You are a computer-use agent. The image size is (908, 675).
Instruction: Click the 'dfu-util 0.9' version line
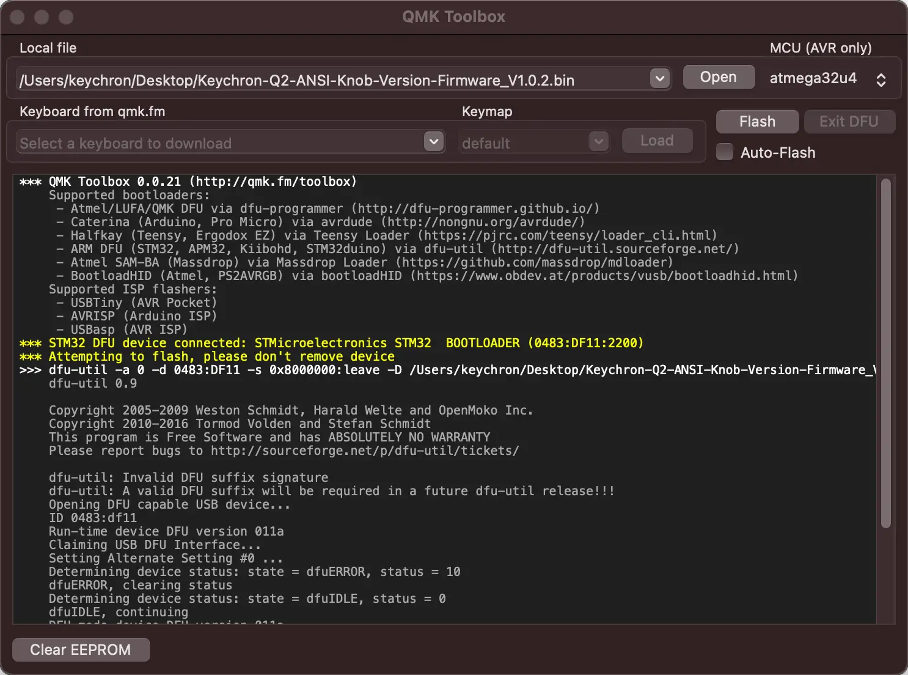tap(93, 383)
